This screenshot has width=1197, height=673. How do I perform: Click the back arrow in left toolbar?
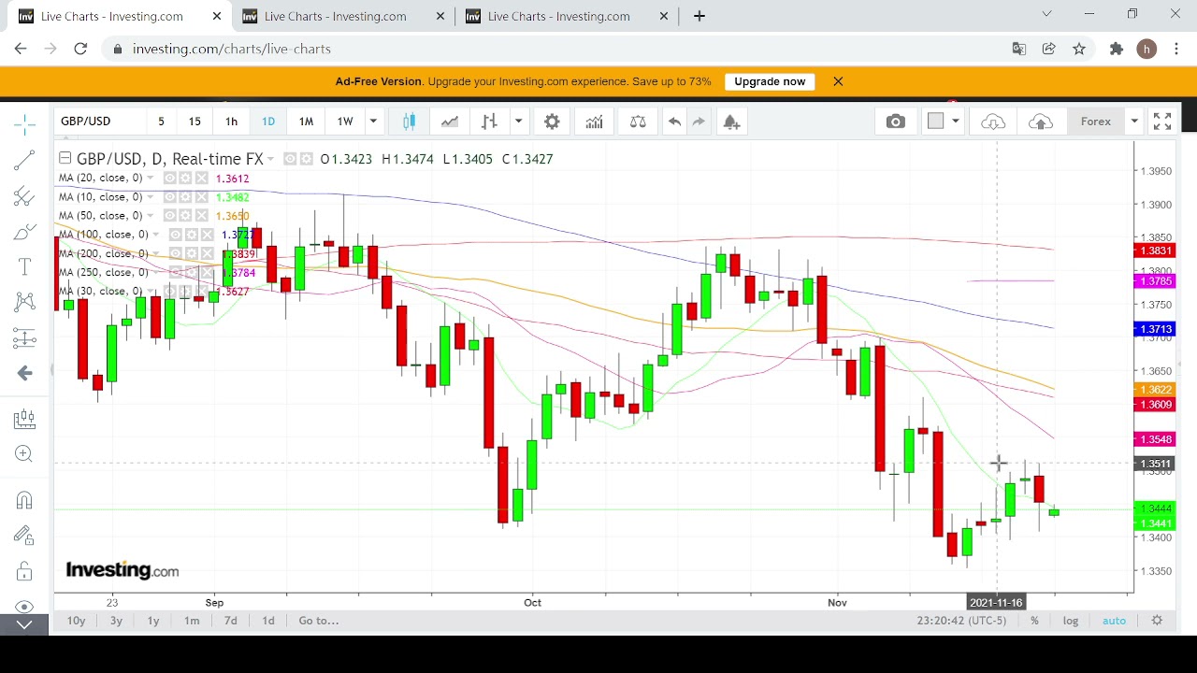(24, 373)
